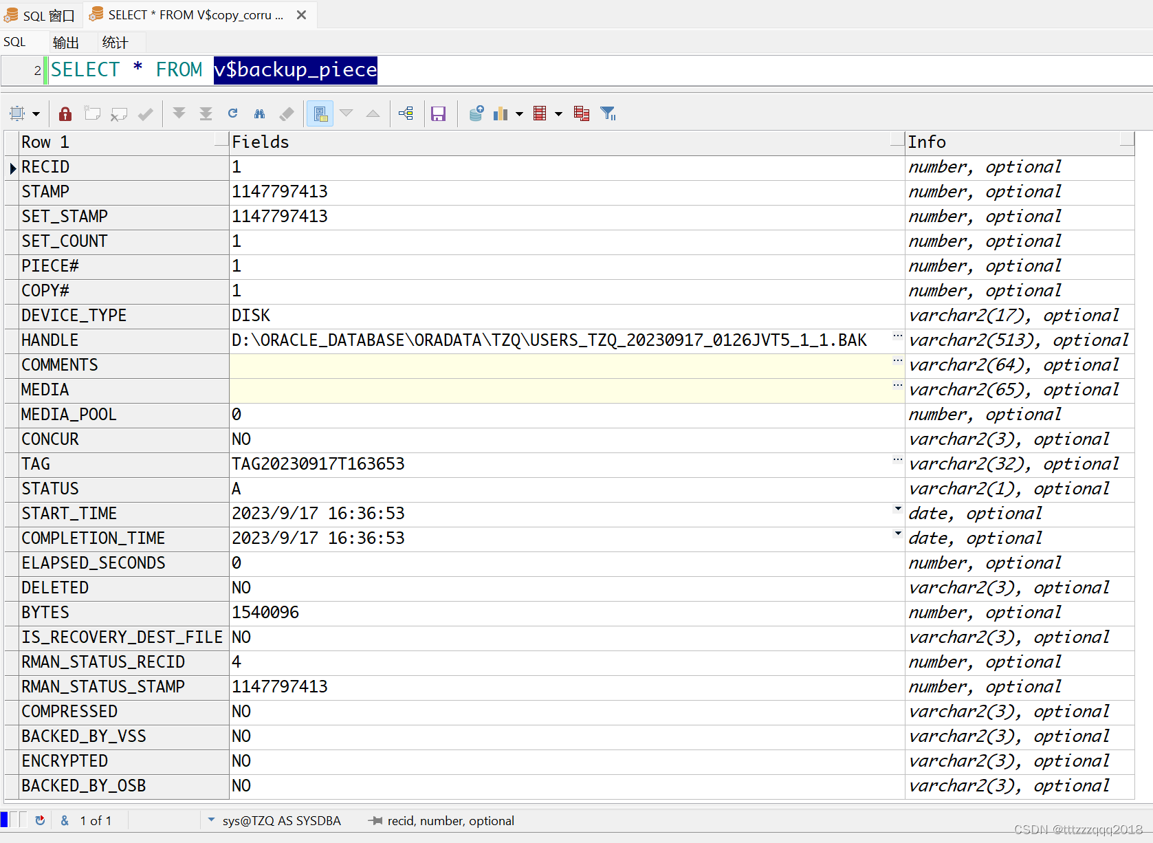The width and height of the screenshot is (1153, 843).
Task: Click the refresh query icon
Action: 232,113
